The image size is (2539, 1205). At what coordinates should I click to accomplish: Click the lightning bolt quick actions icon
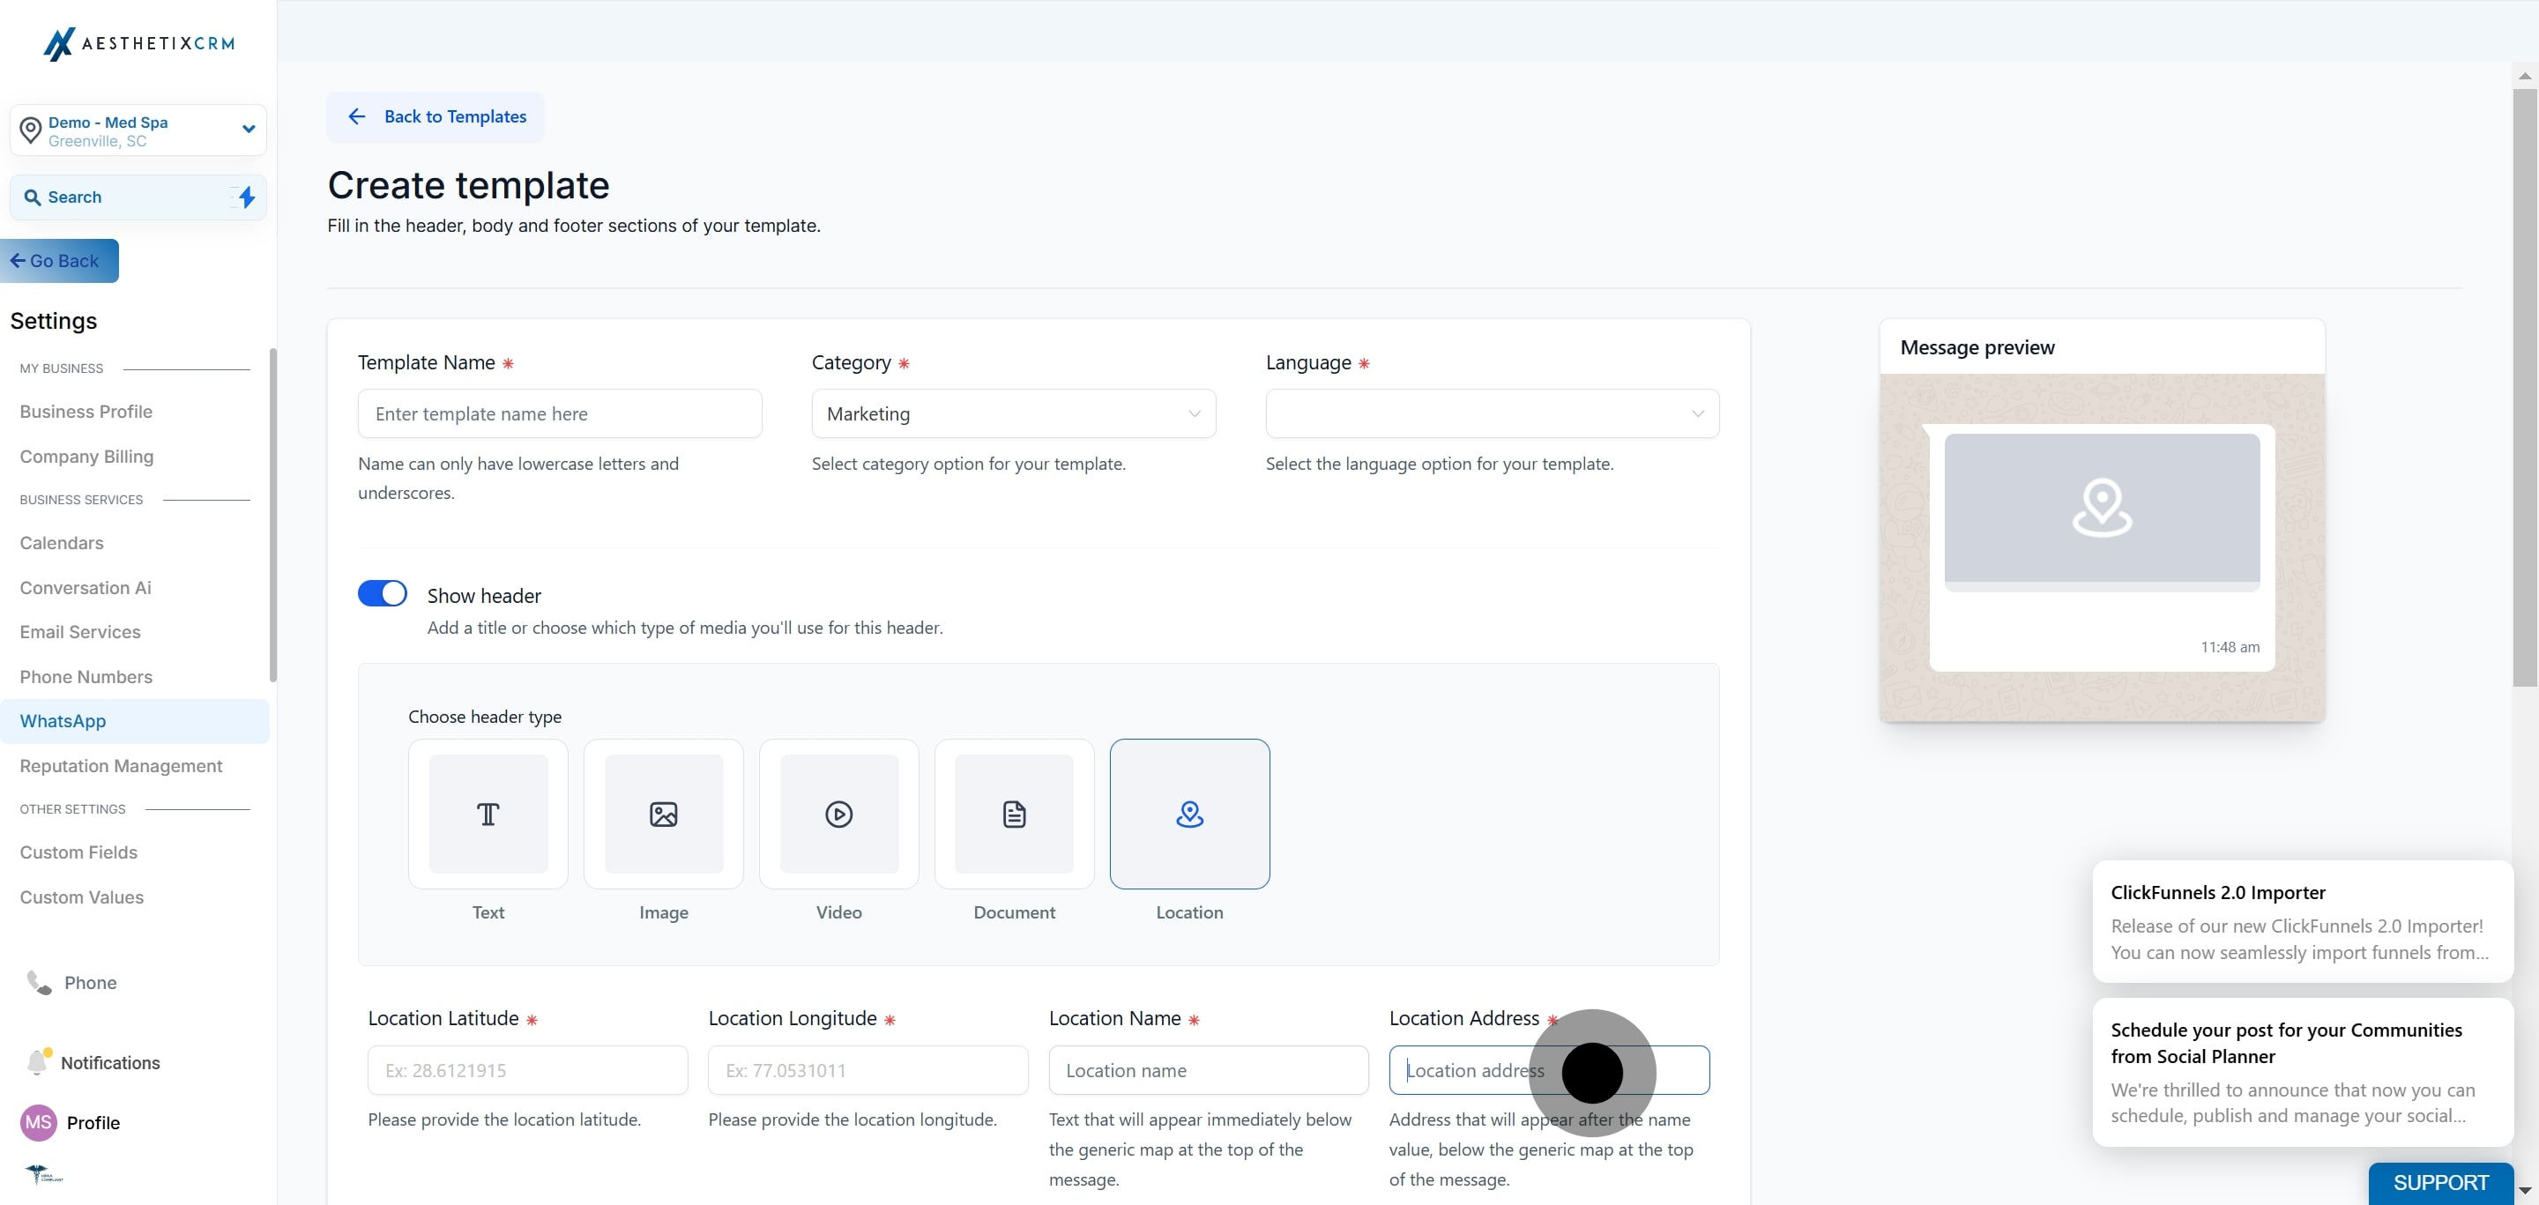[x=247, y=197]
